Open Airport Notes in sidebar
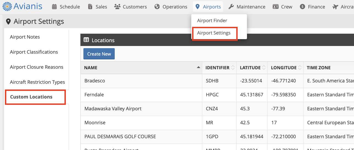The height and width of the screenshot is (150, 354). pyautogui.click(x=25, y=37)
